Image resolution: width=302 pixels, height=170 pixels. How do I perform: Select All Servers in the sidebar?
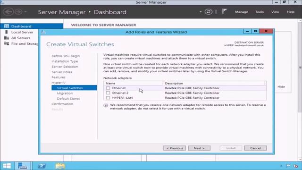(21, 38)
